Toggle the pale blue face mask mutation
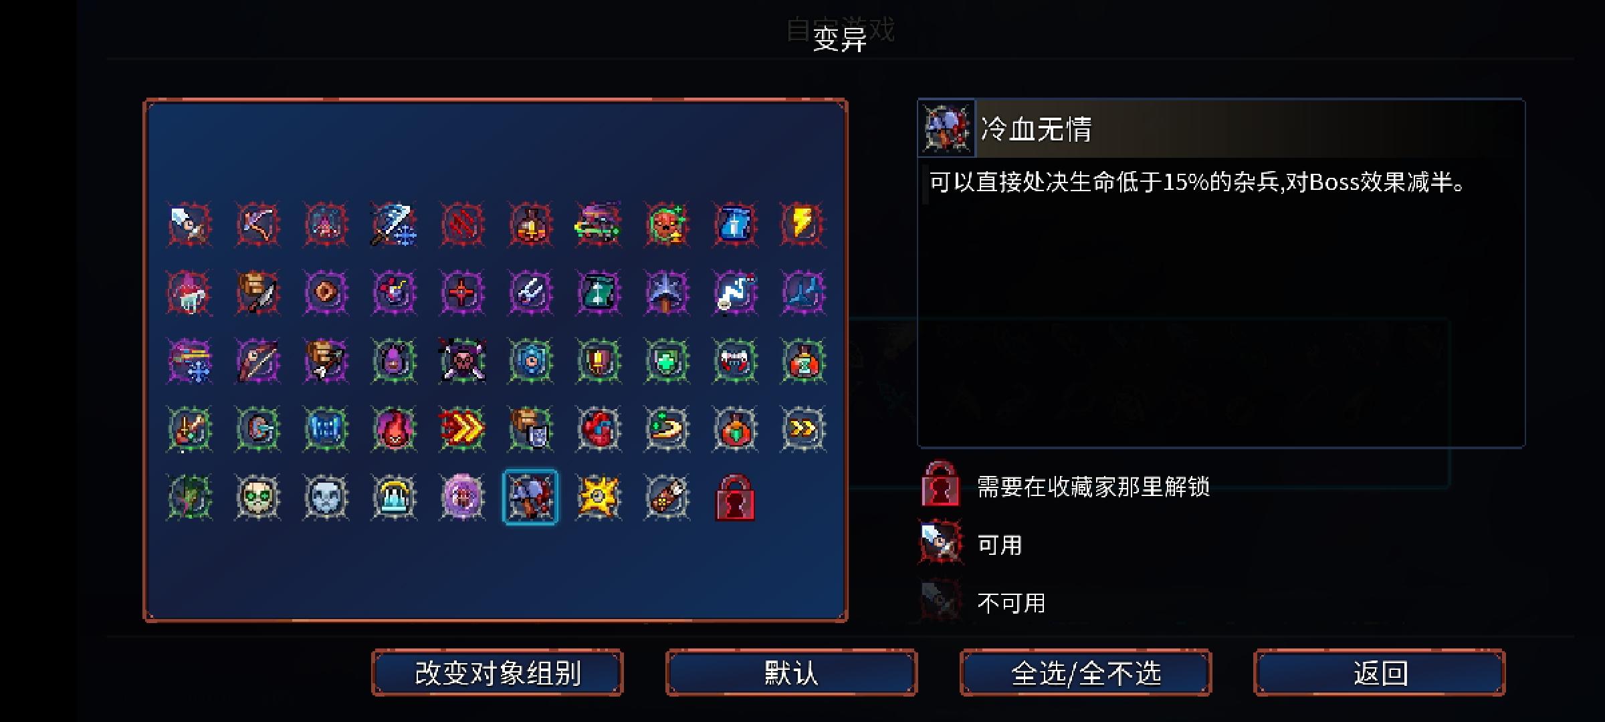 point(326,497)
